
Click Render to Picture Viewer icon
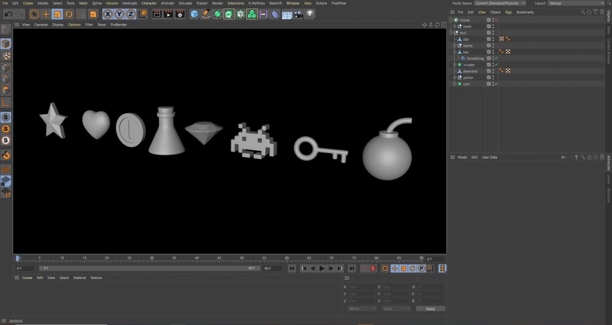pyautogui.click(x=168, y=14)
